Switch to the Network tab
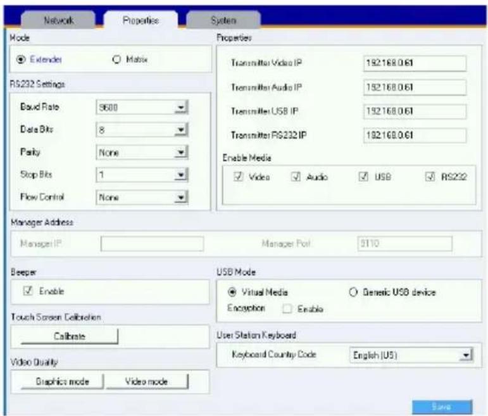This screenshot has height=416, width=488. [x=58, y=20]
